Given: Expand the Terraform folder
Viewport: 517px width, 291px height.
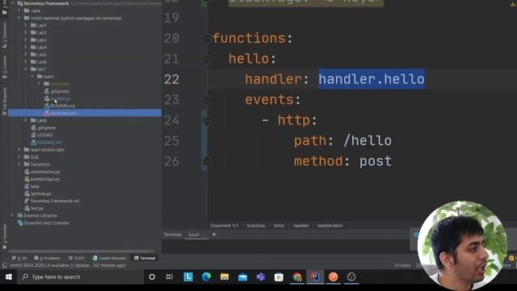Looking at the screenshot, I should pos(19,164).
